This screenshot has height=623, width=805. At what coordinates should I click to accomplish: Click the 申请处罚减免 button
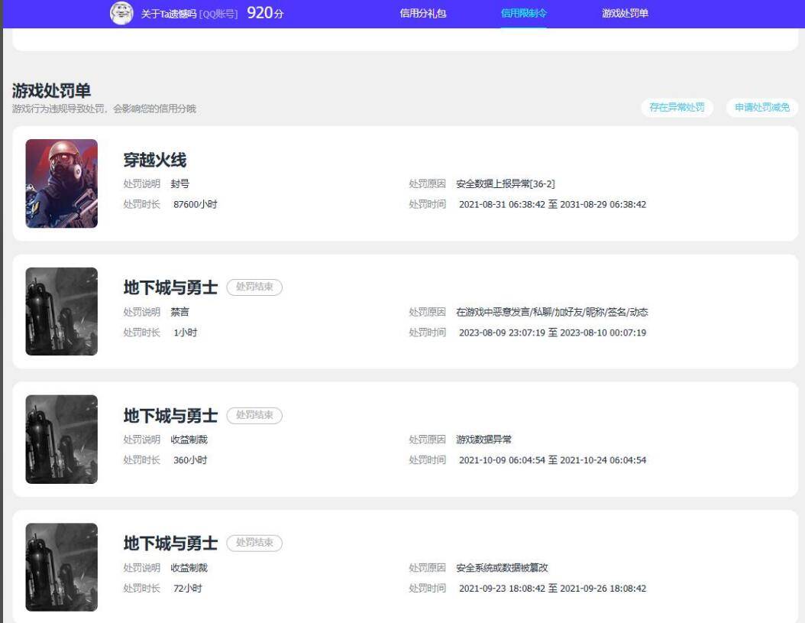click(x=762, y=108)
